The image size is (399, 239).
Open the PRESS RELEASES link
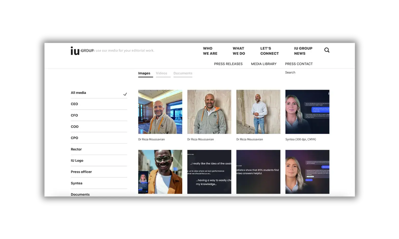228,64
